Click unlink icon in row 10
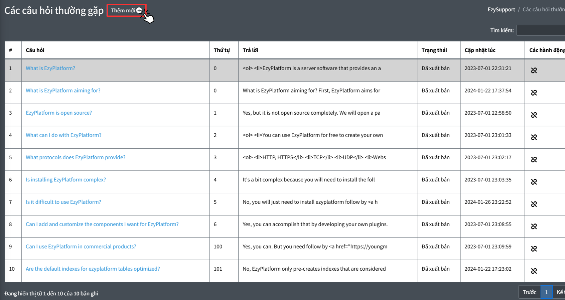This screenshot has width=565, height=300. point(534,271)
